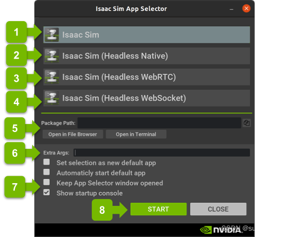
Task: Minimize the App Selector window
Action: click(x=231, y=9)
